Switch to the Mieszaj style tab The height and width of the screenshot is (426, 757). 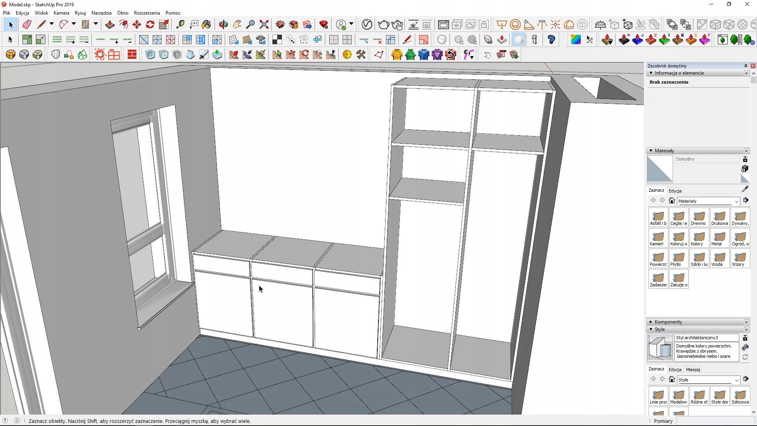[x=693, y=370]
